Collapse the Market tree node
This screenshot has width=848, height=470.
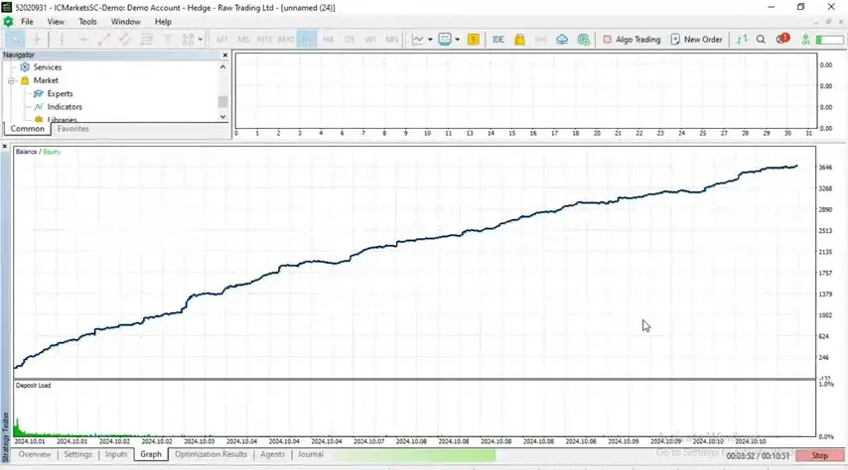tap(12, 80)
